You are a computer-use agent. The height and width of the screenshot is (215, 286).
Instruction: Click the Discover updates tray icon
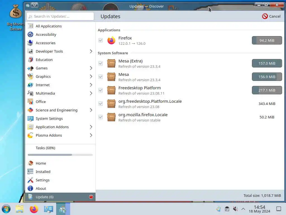click(218, 209)
